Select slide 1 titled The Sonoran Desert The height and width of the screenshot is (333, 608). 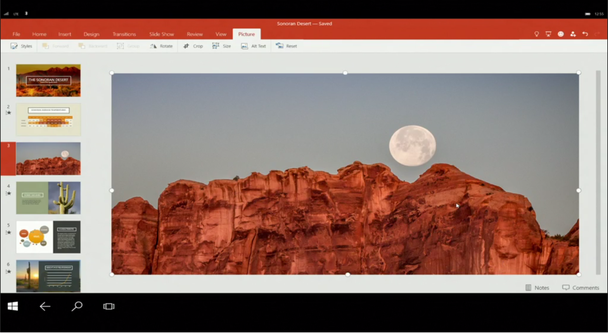[48, 80]
